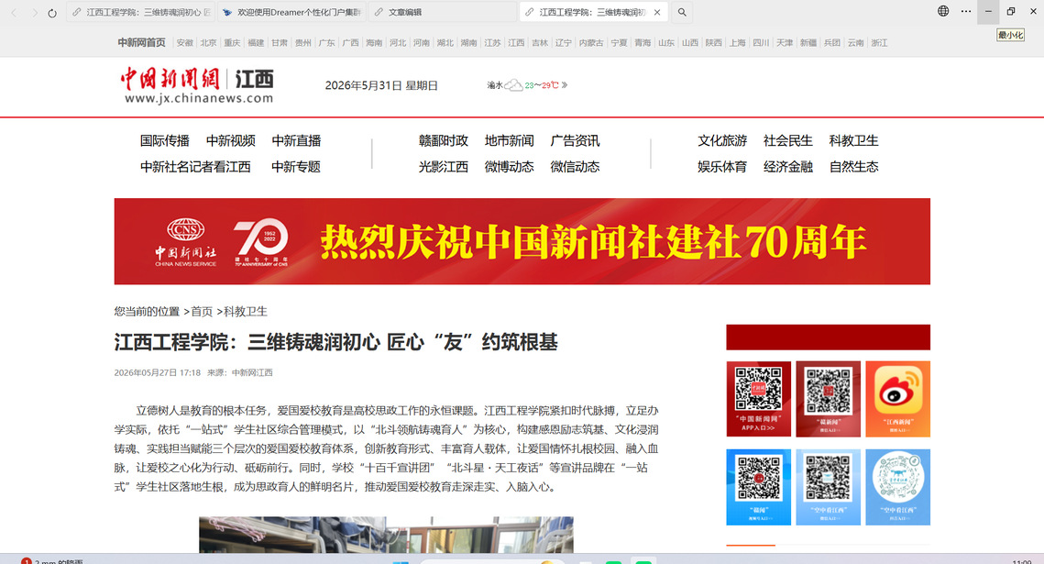Expand the weather forecast double-arrow
Viewport: 1044px width, 564px height.
(x=565, y=85)
